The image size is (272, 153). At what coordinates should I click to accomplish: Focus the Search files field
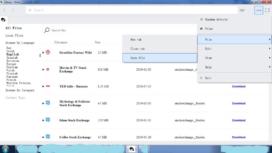(120, 30)
